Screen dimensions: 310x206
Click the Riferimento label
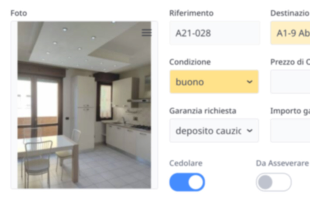(191, 13)
